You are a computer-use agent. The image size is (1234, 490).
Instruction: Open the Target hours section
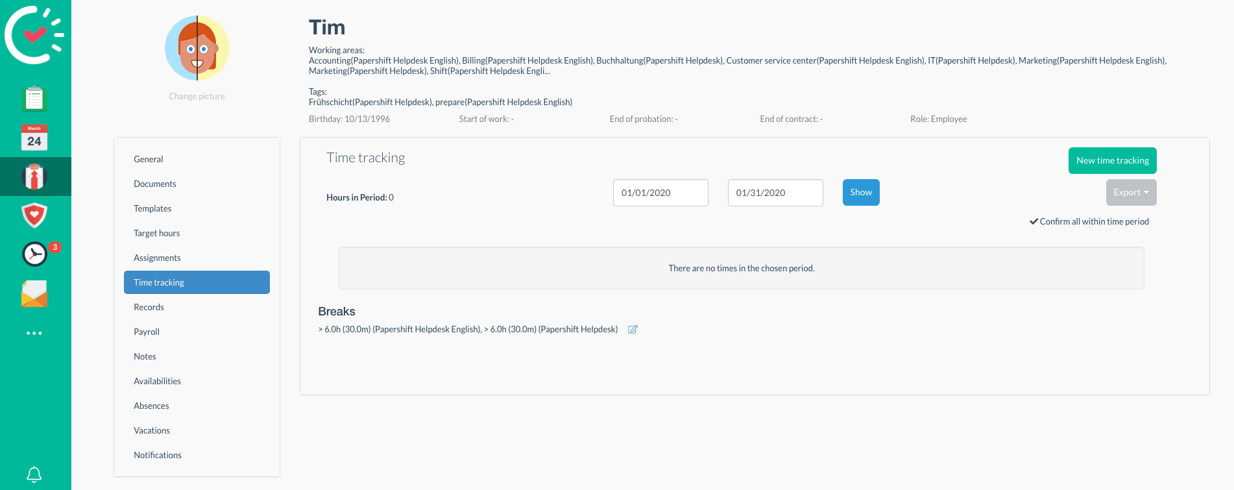[197, 233]
